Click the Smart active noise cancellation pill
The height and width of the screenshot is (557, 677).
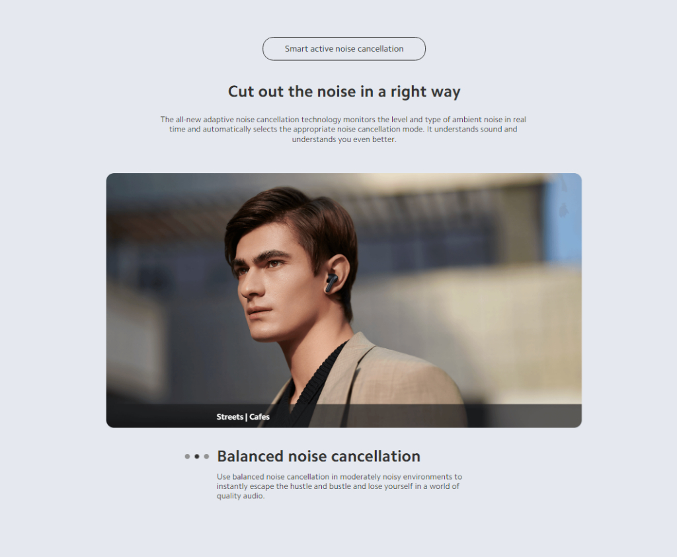point(344,49)
